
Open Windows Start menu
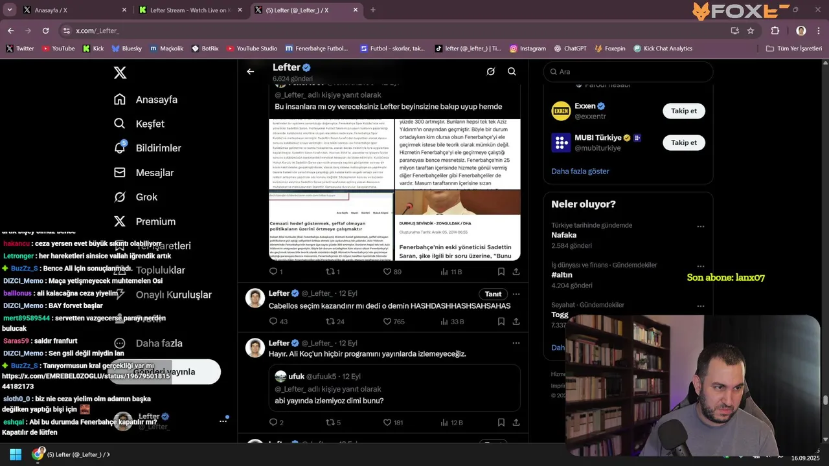pyautogui.click(x=16, y=454)
